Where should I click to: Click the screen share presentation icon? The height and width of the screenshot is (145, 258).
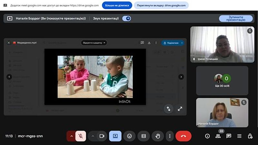(115, 136)
